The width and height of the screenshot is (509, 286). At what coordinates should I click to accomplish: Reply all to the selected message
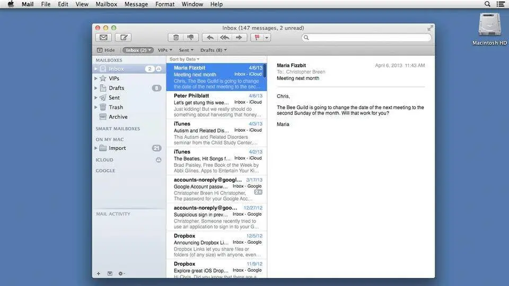tap(225, 38)
